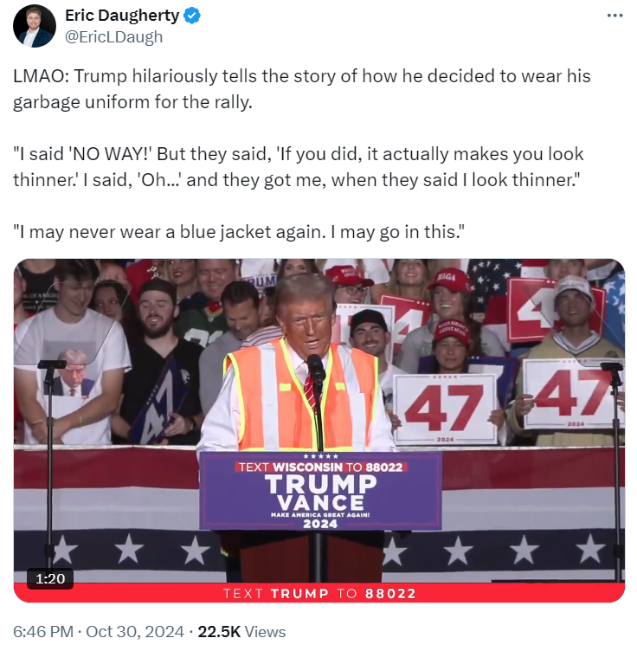Open the three-dot more options menu
Screen dimensions: 637x651
point(614,16)
